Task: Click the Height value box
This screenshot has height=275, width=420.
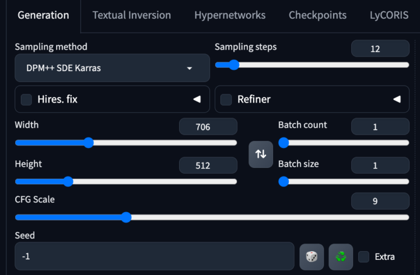Action: [208, 165]
